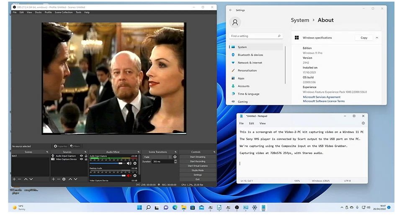Open OBS Scene Collection menu
Screen dimensions: 402x215
click(x=64, y=12)
